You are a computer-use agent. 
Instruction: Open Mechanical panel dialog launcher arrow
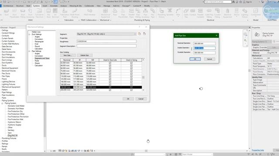point(111,20)
